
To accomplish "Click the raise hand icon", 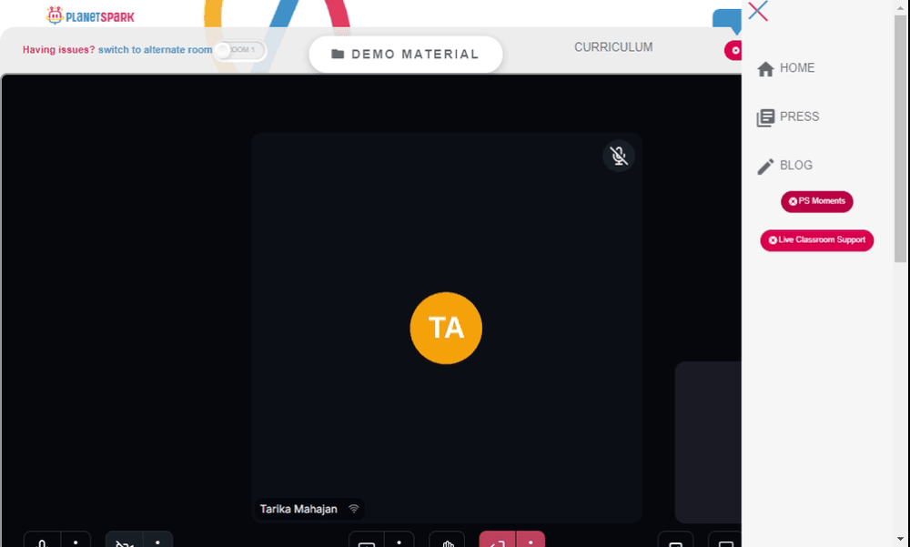I will [x=447, y=542].
